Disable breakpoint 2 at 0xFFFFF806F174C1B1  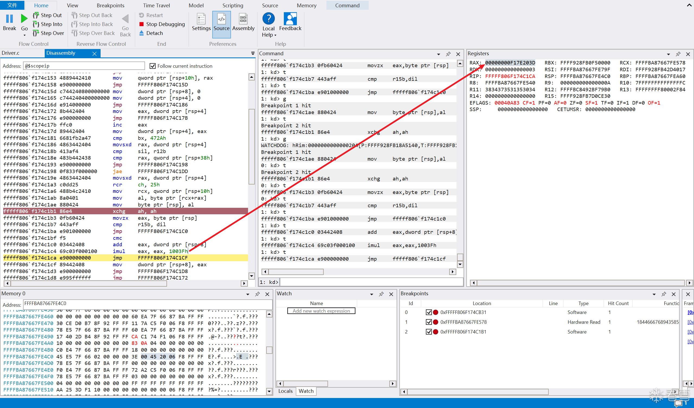tap(429, 332)
